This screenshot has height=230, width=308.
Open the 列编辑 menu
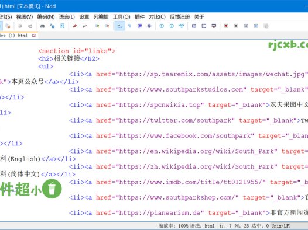101,17
